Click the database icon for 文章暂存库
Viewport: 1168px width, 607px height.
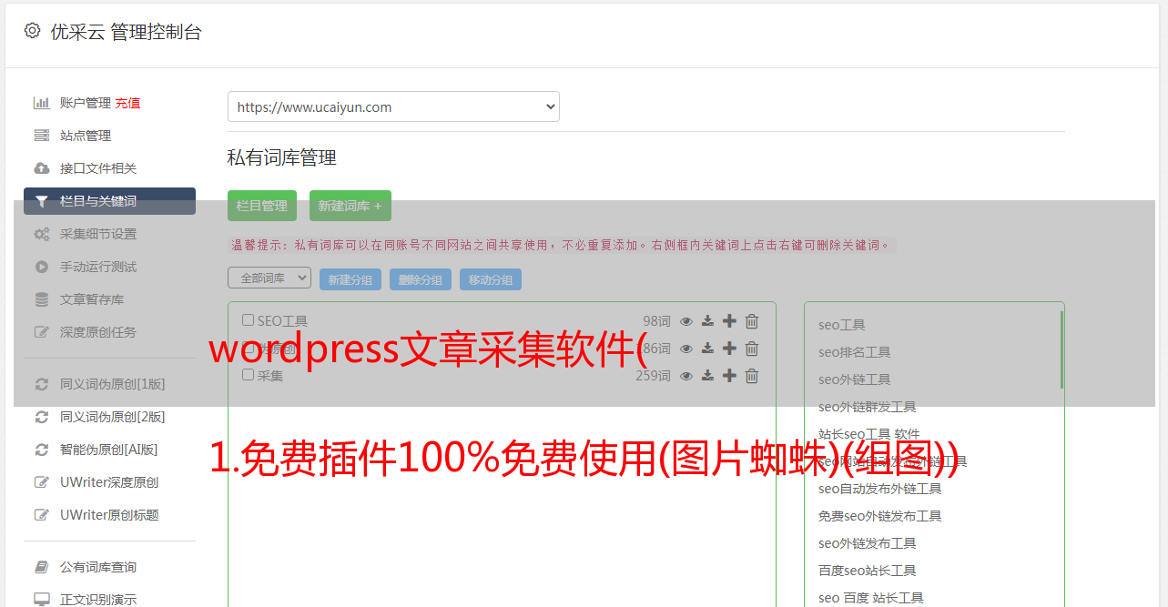click(x=41, y=299)
